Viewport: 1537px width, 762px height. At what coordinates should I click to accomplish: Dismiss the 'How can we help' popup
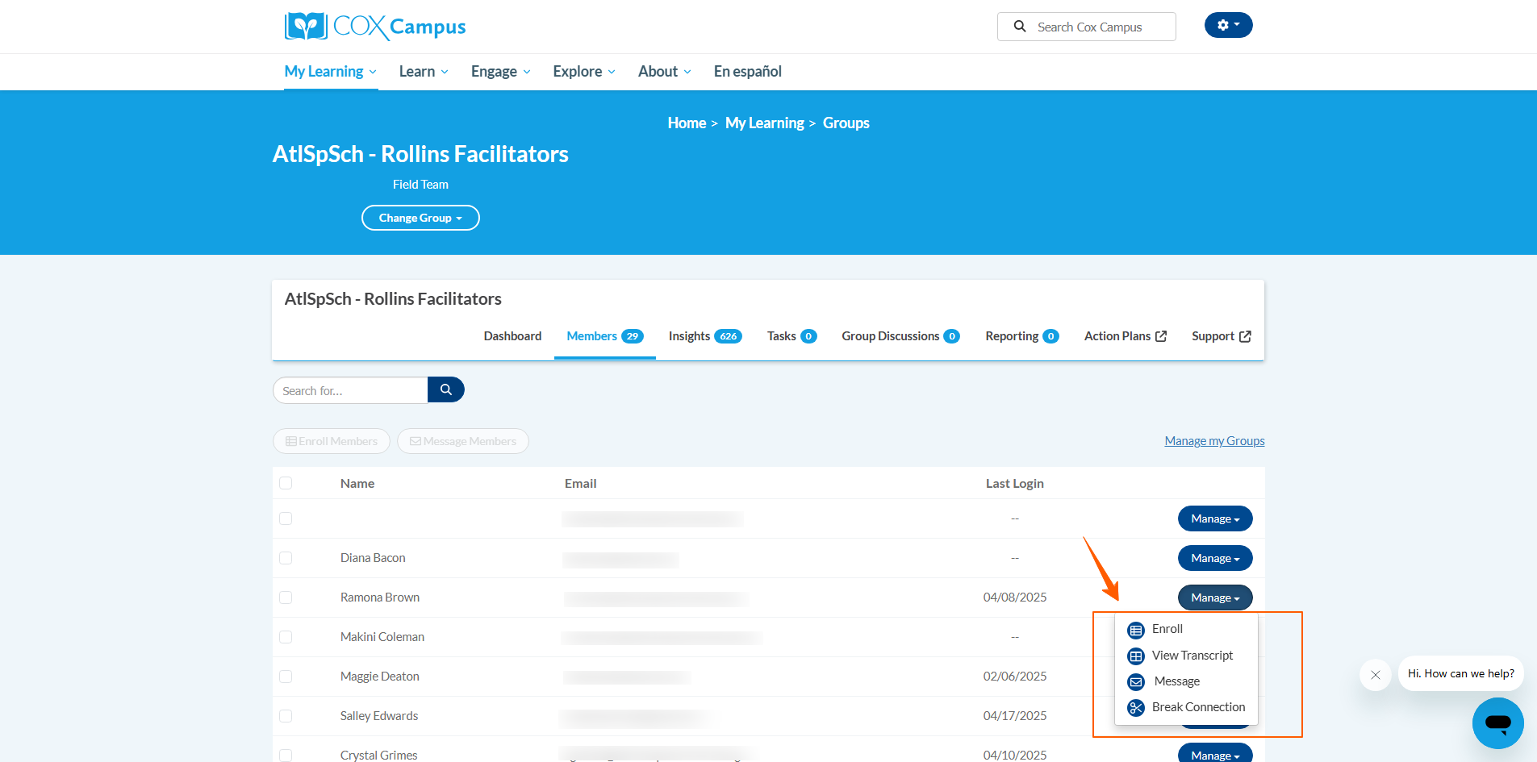(x=1376, y=675)
